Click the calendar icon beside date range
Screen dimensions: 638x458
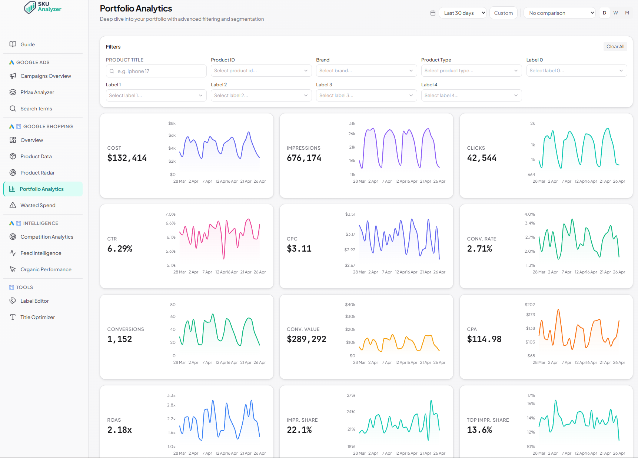click(x=433, y=13)
